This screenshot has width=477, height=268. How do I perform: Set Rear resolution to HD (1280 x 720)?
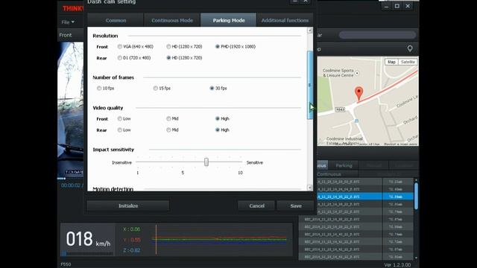168,58
